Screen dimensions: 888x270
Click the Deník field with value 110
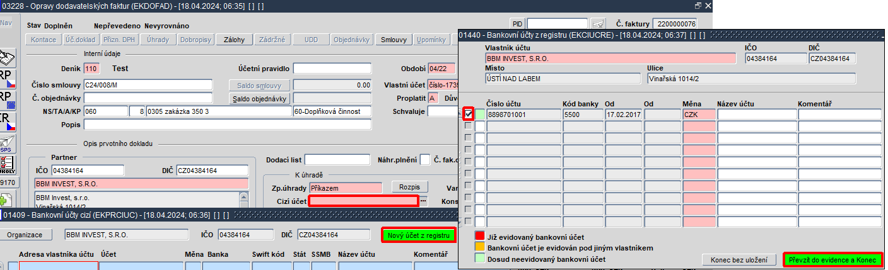click(91, 68)
